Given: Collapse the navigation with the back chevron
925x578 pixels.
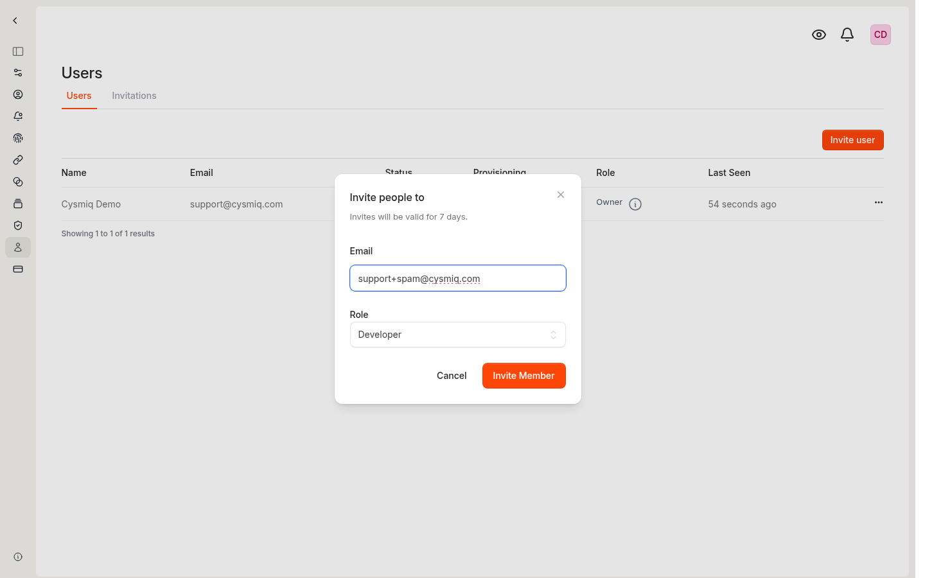Looking at the screenshot, I should coord(14,20).
